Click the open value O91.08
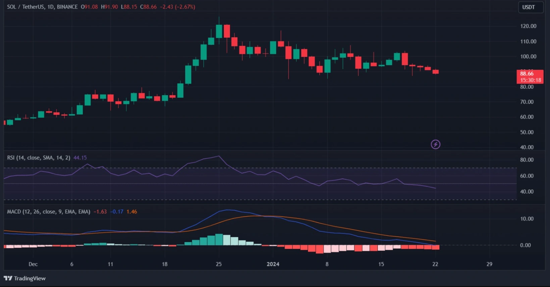The width and height of the screenshot is (550, 287). coord(89,7)
